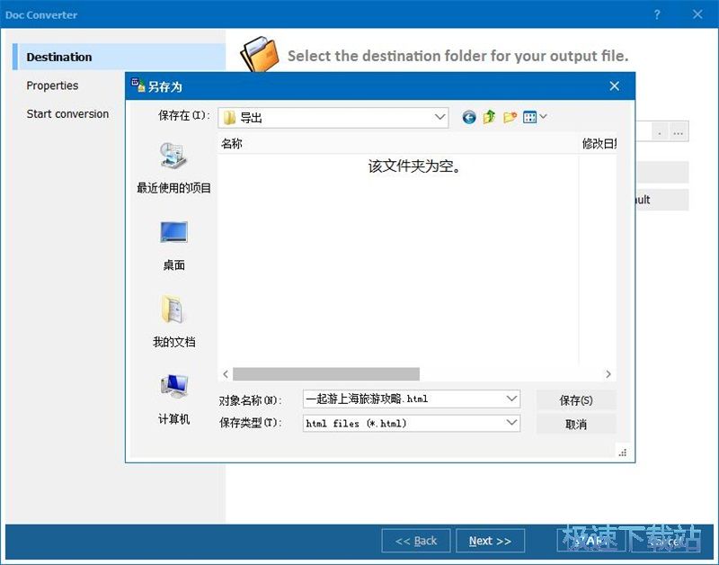Create a new folder in dialog

510,118
